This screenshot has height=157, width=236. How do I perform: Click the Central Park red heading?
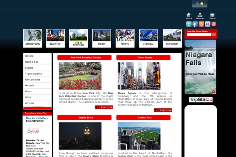[x=144, y=118]
